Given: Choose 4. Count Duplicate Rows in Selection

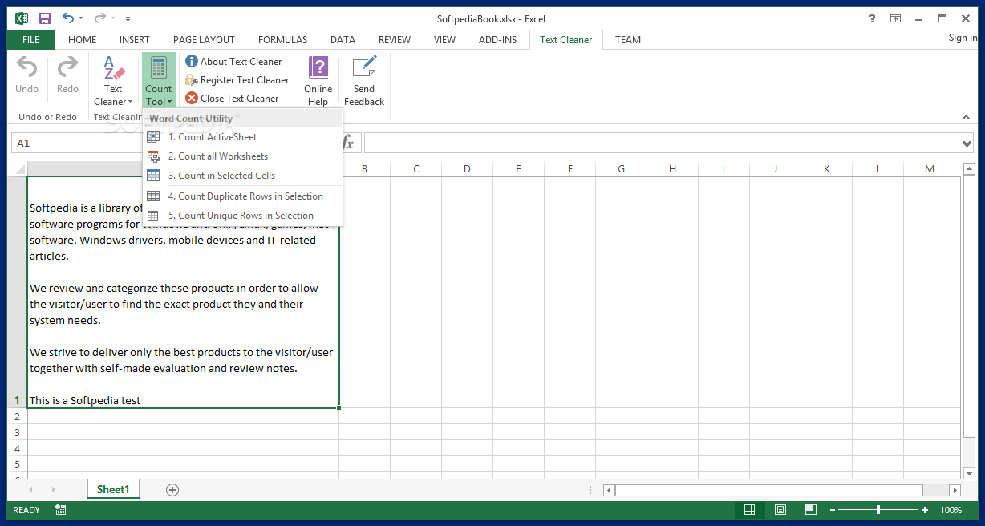Looking at the screenshot, I should click(x=242, y=196).
